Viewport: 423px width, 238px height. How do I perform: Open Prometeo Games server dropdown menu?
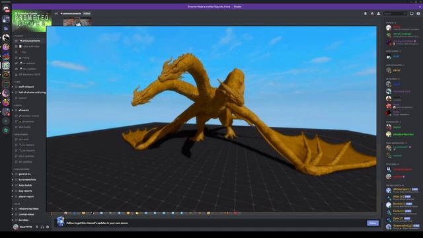(x=48, y=13)
